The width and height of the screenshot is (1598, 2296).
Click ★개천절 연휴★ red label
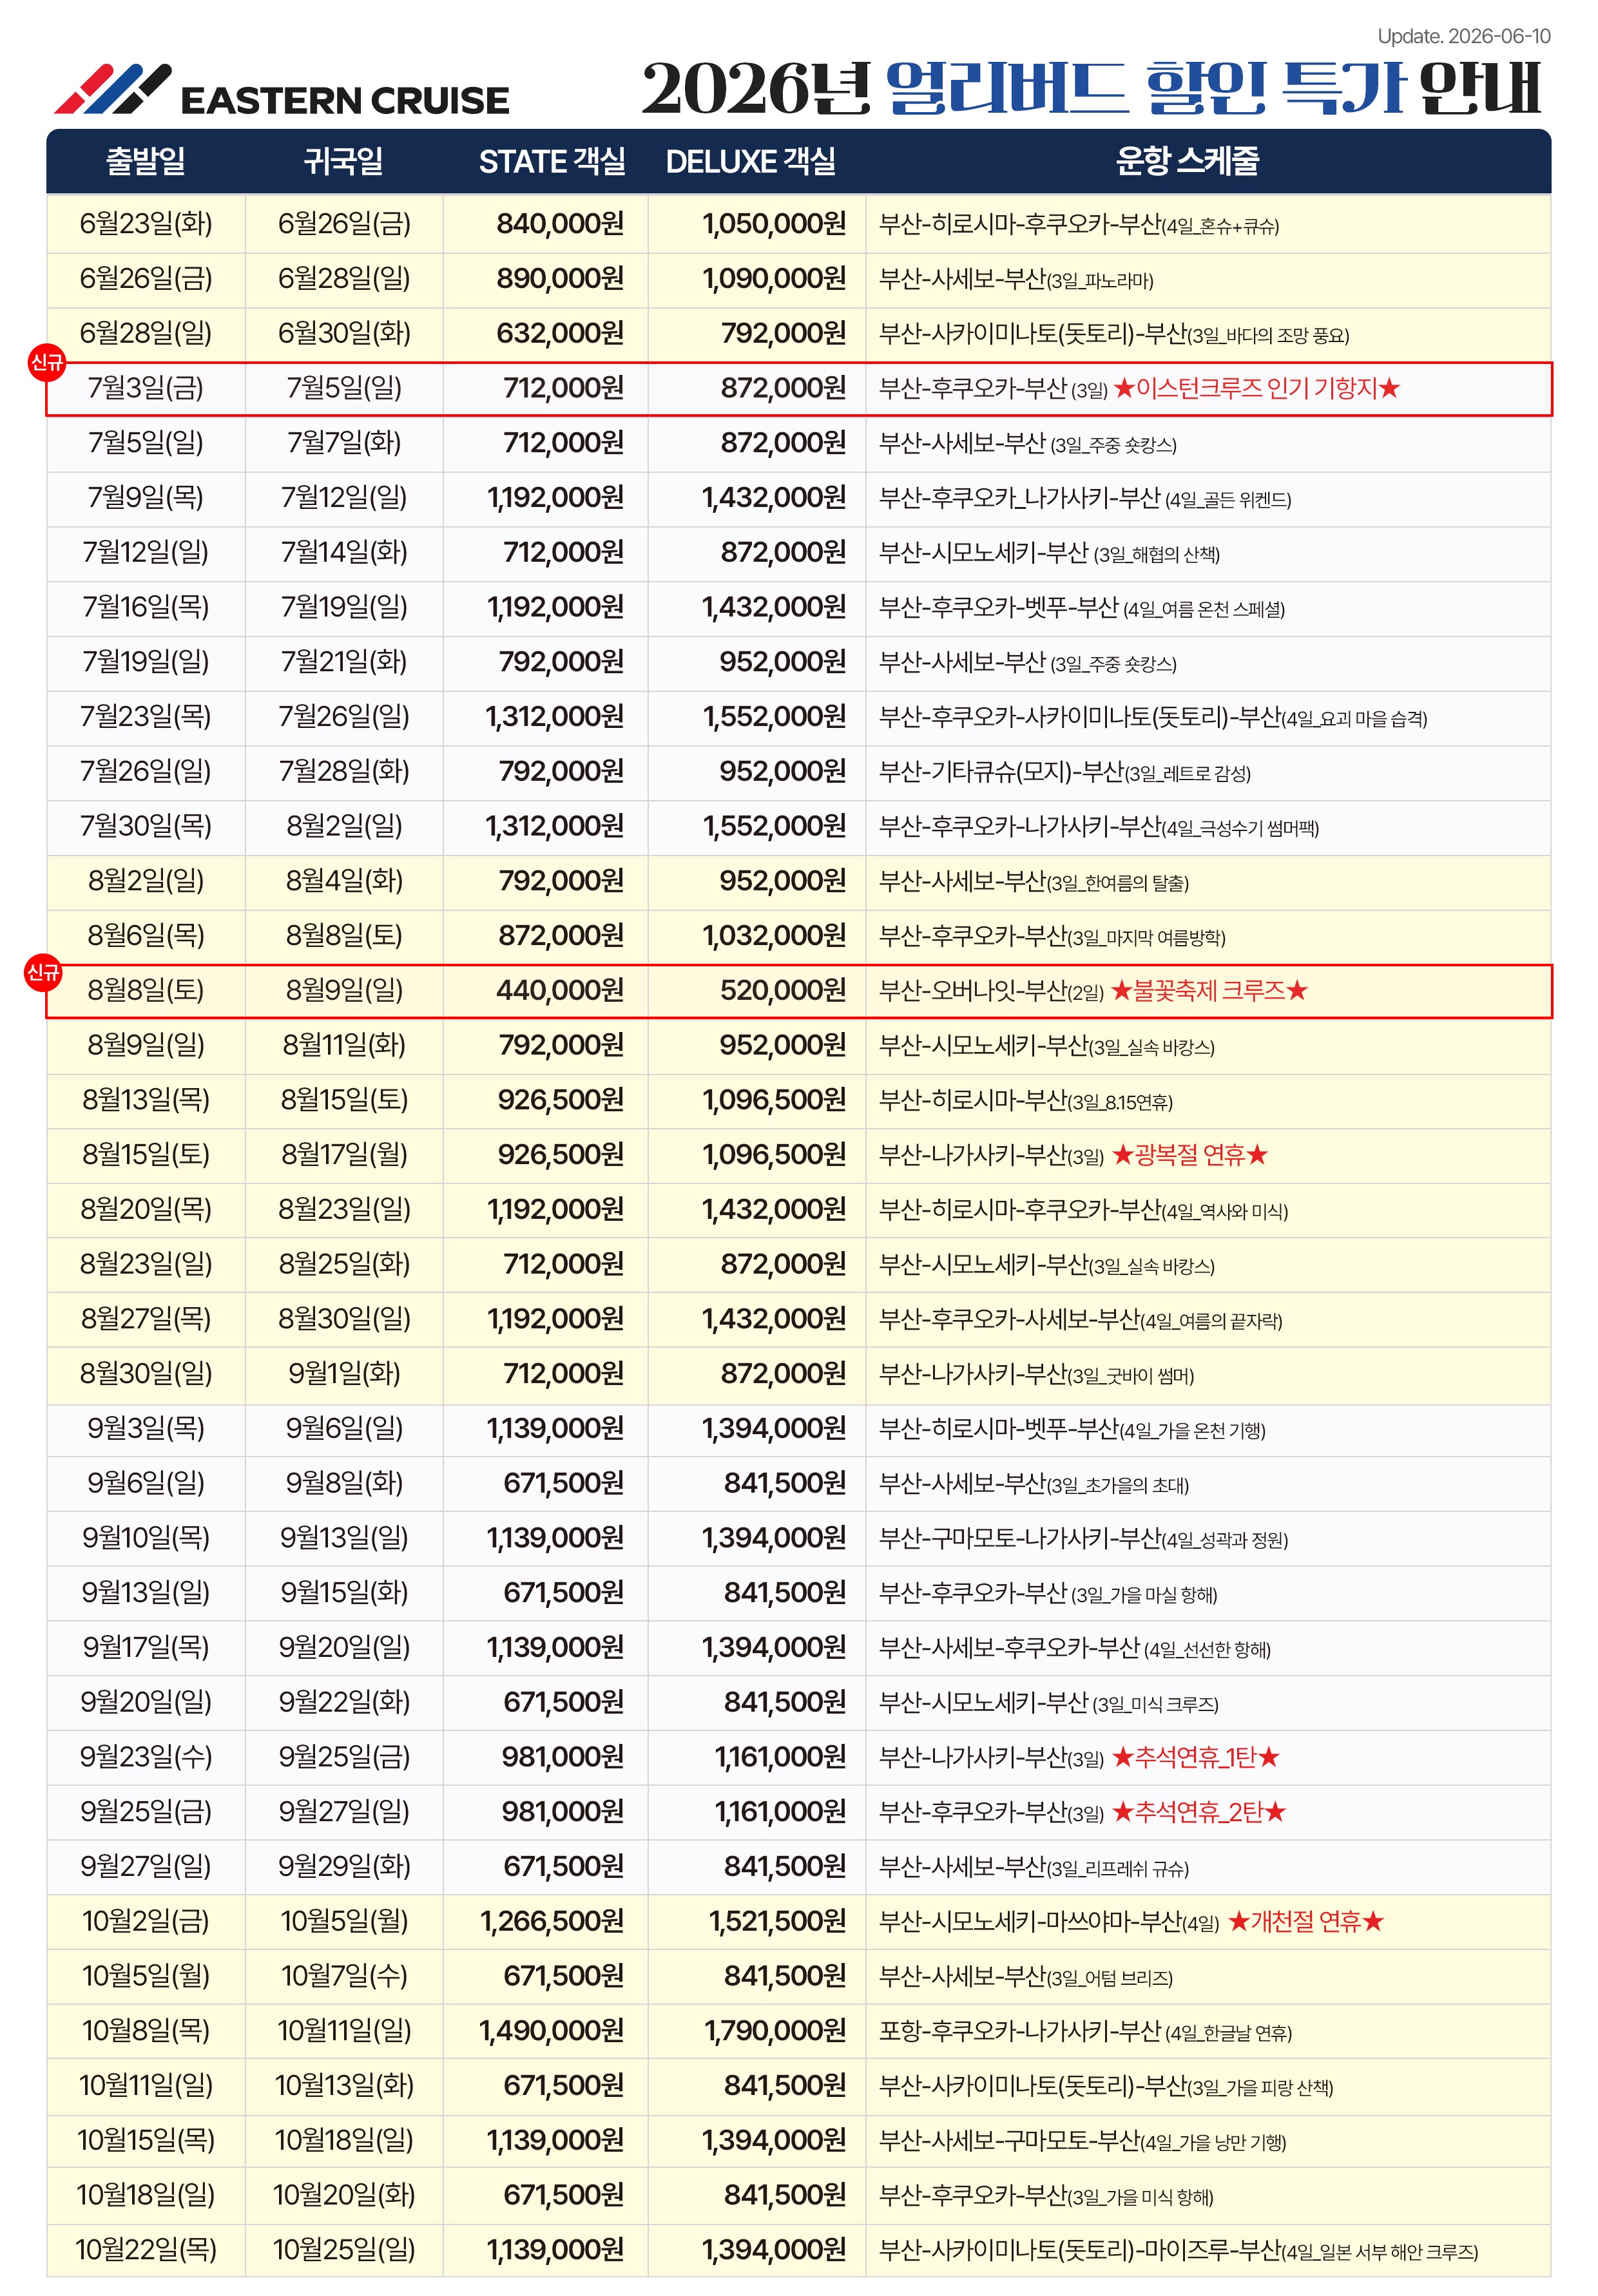pyautogui.click(x=1305, y=1922)
